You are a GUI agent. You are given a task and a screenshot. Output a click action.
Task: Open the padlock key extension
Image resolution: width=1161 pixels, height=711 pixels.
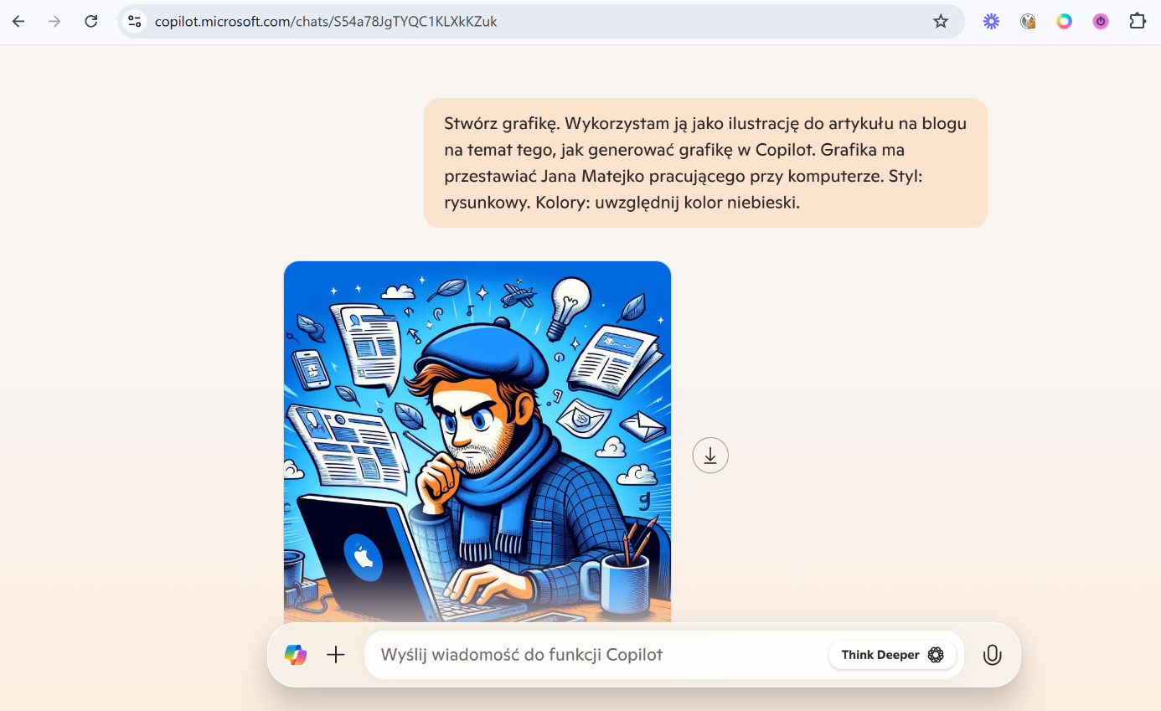(x=1028, y=22)
